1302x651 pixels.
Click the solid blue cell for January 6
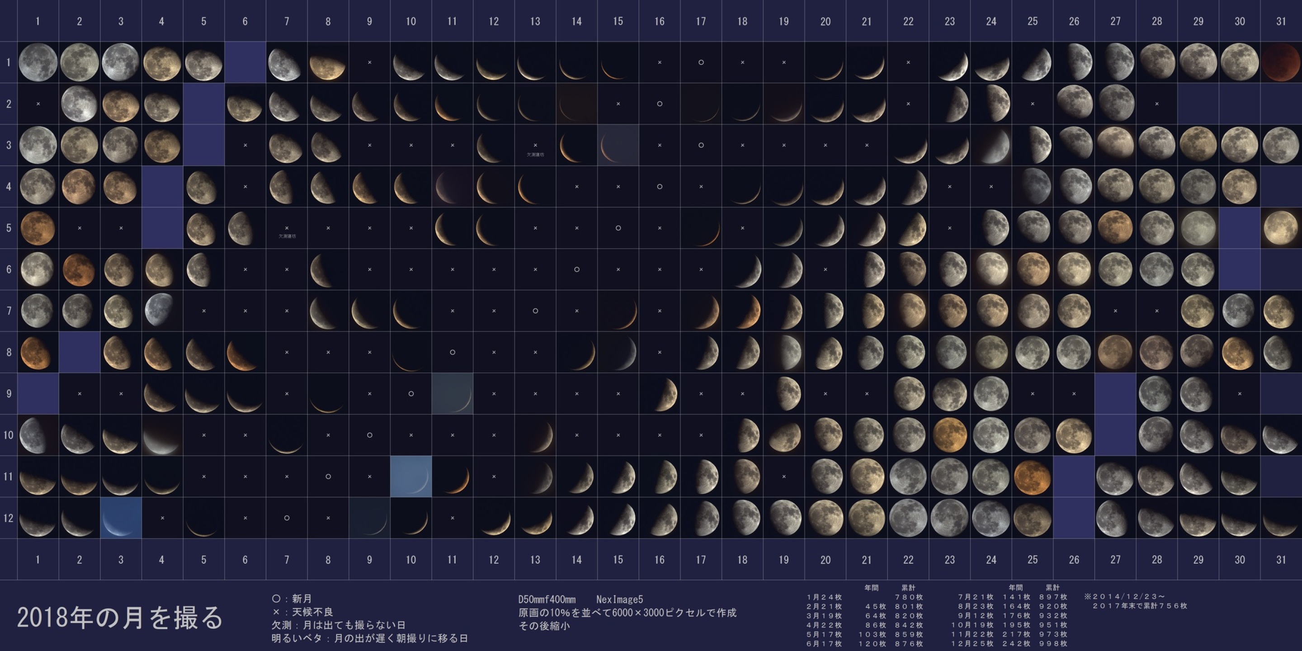245,62
